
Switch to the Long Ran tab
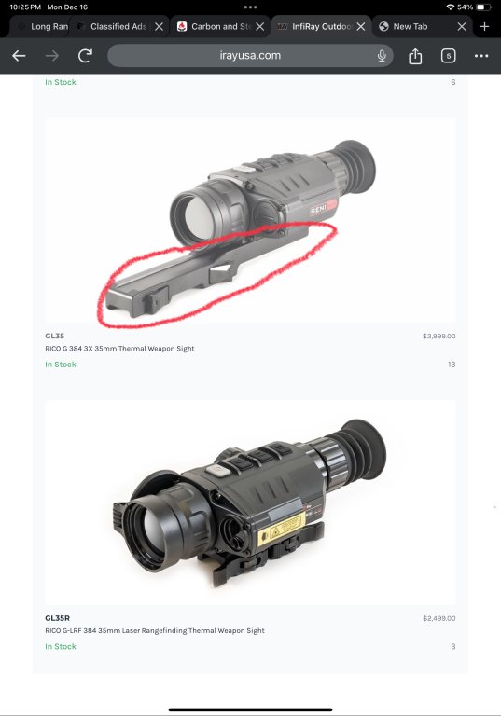point(41,26)
